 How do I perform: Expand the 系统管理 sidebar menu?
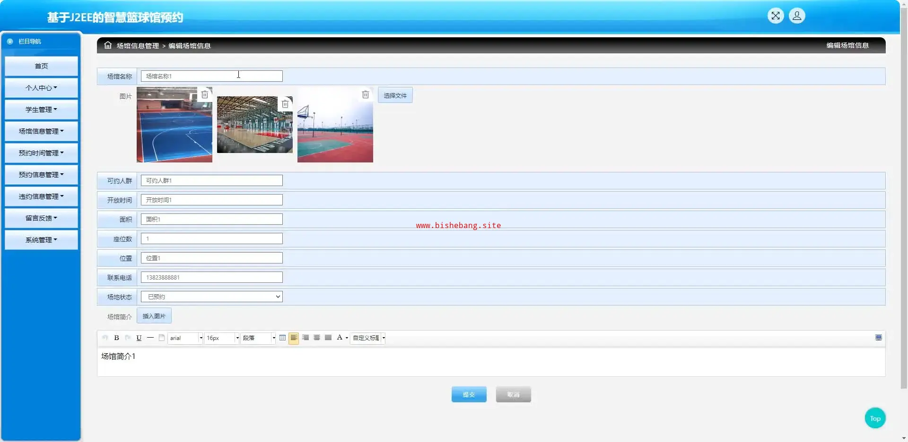(x=42, y=240)
